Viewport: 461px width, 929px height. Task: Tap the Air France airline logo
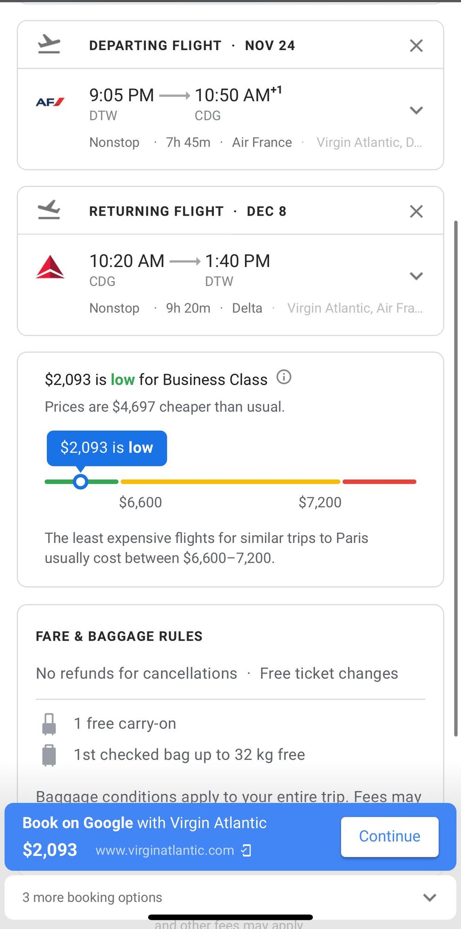click(50, 102)
